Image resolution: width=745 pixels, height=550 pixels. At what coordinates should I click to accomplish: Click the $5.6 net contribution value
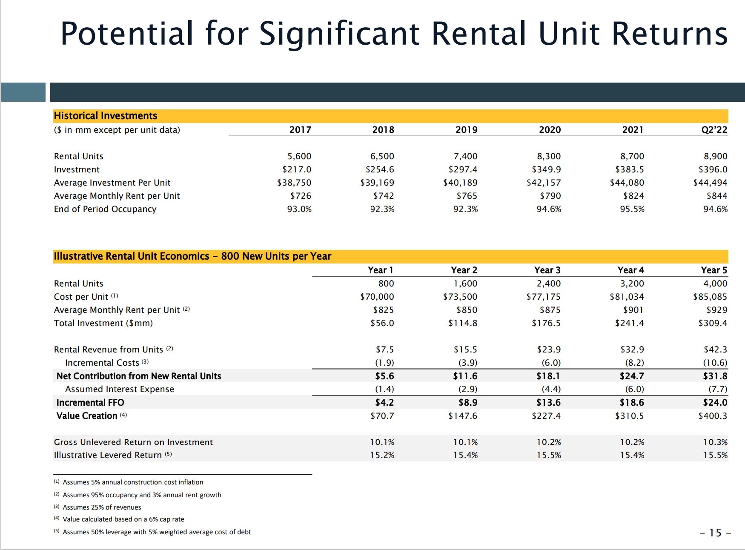[384, 376]
